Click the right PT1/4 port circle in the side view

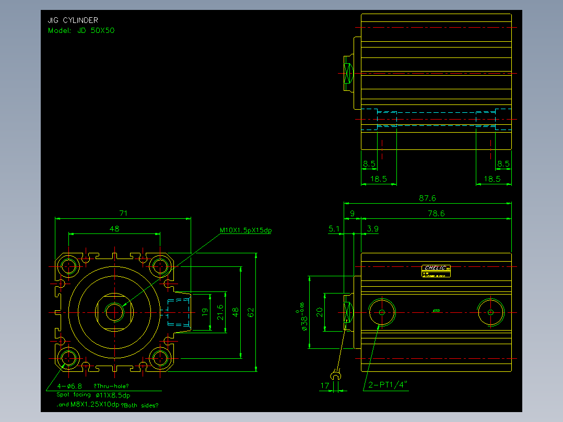[x=491, y=312]
